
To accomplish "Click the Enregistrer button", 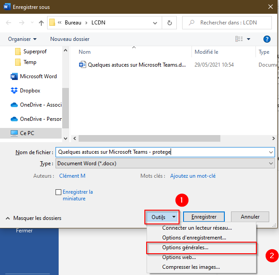I will pos(203,217).
